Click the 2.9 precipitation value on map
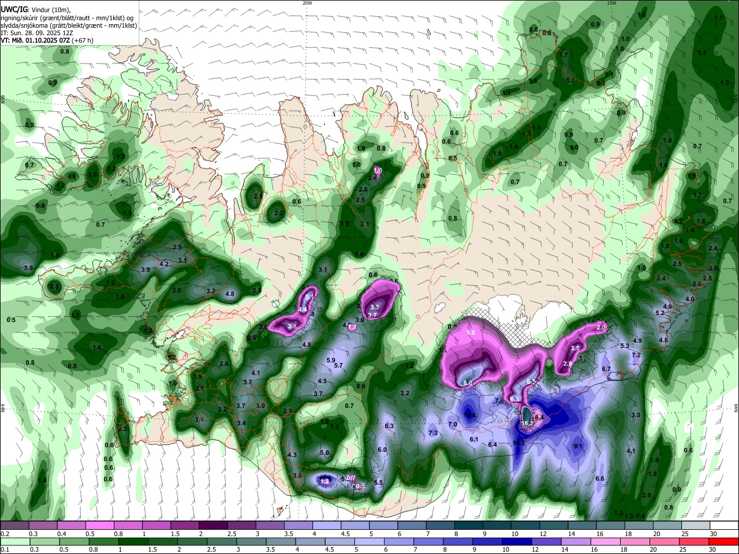Image resolution: width=739 pixels, height=554 pixels. click(x=177, y=247)
